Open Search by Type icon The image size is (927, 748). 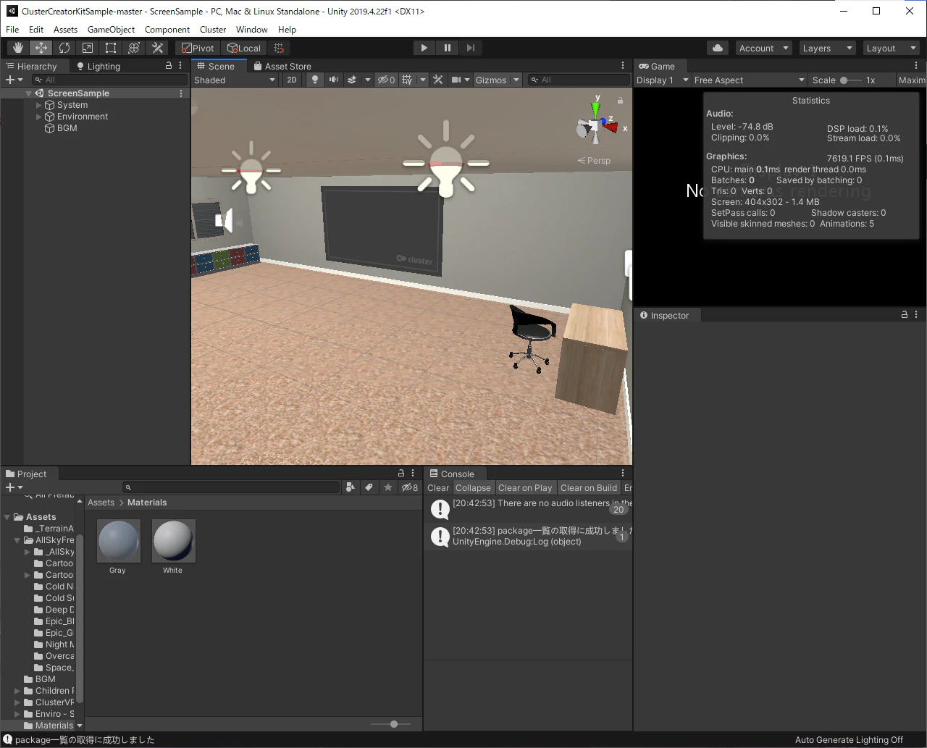tap(351, 488)
